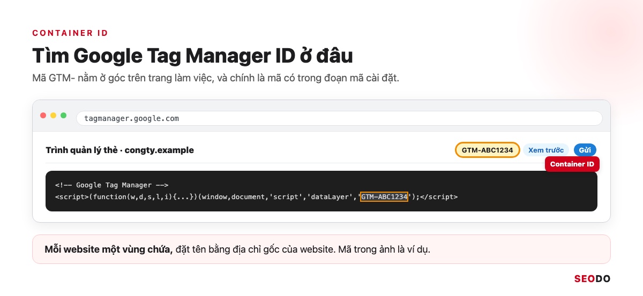Click the note Mỗi website một vùng chứa
Viewport: 643px width, 296px height.
pyautogui.click(x=322, y=249)
